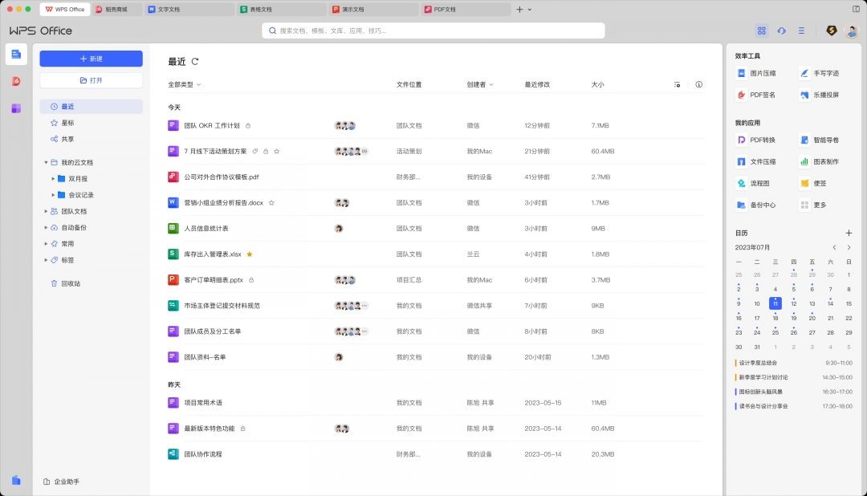The image size is (867, 496).
Task: Open the 图表制作 chart maker
Action: pos(820,161)
